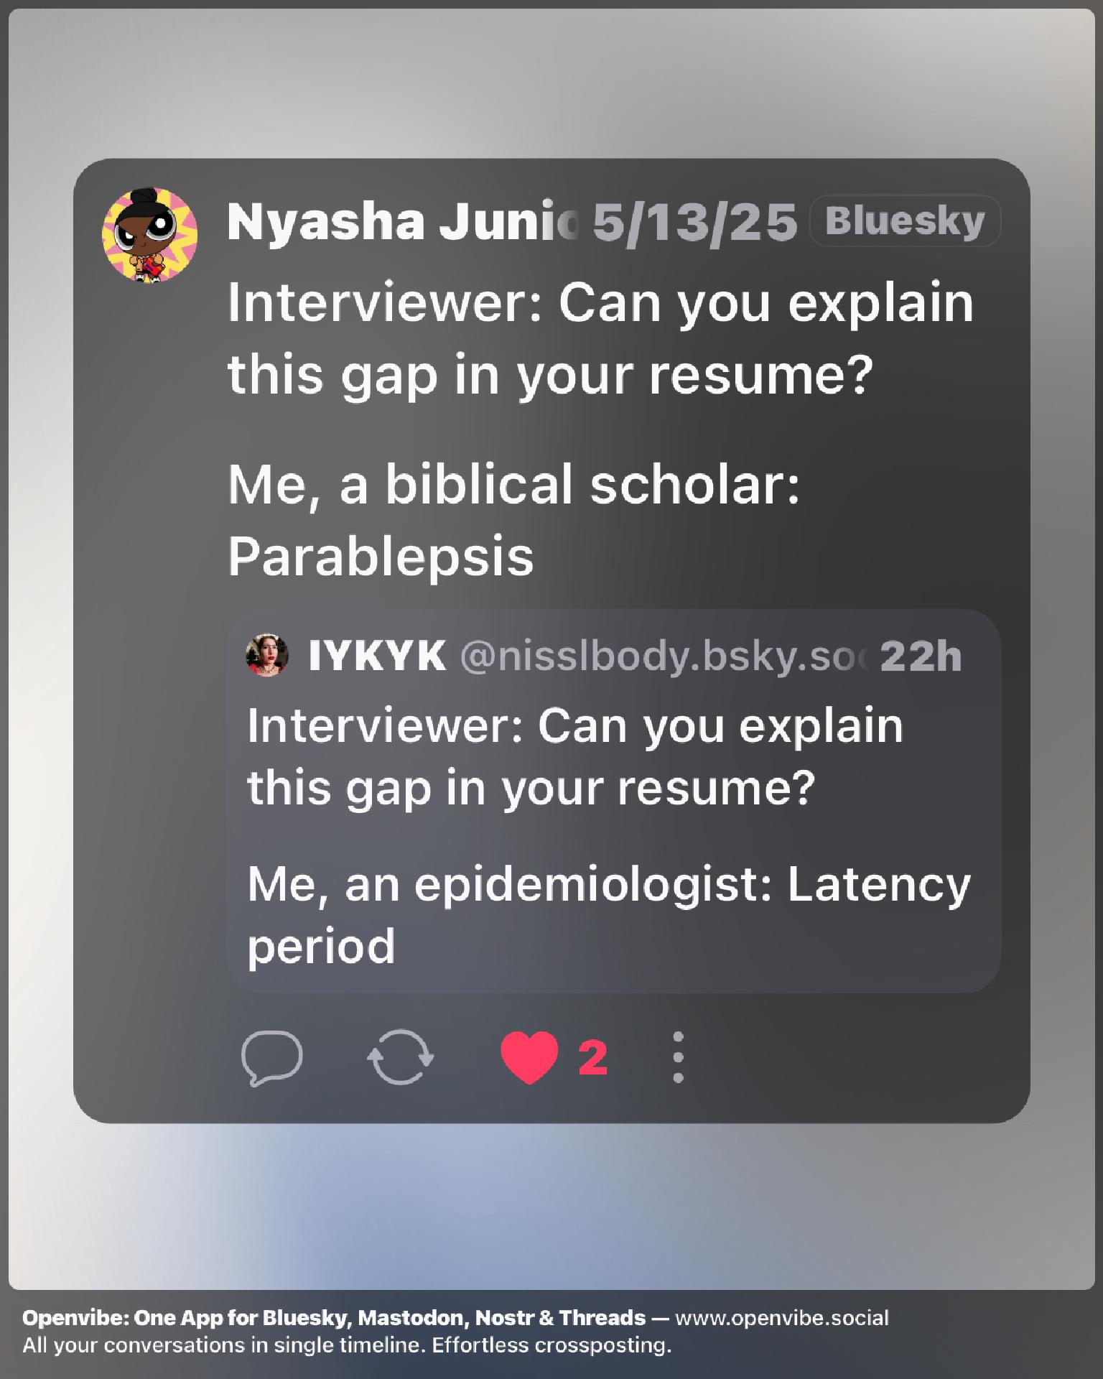1103x1379 pixels.
Task: Click the 22h quoted post timestamp
Action: point(921,656)
